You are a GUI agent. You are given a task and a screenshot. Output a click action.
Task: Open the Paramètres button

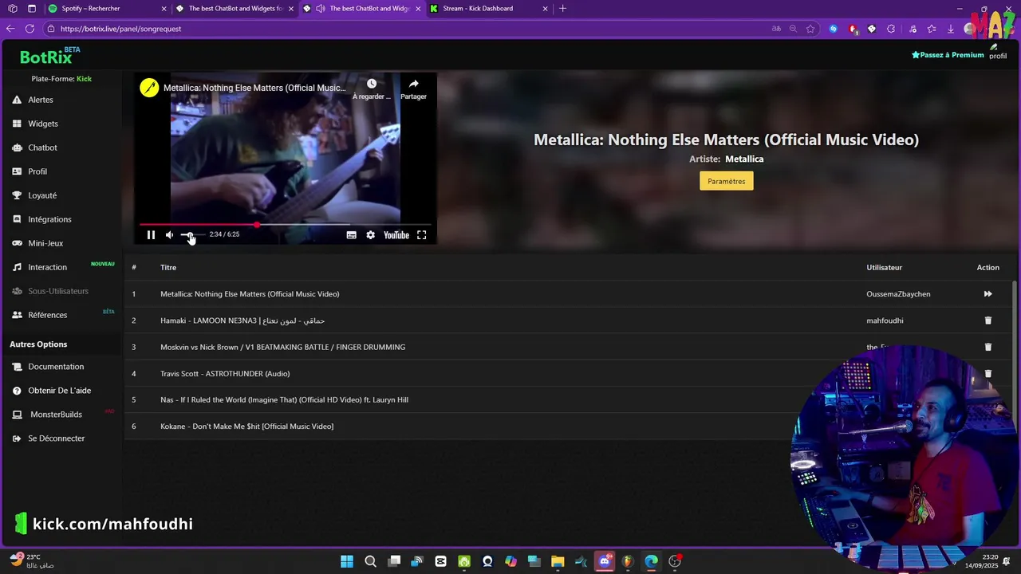pos(727,181)
